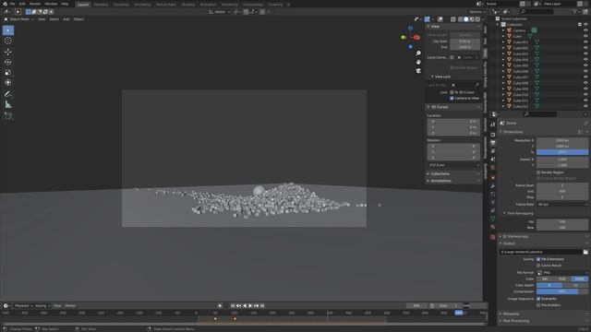Select RGBA color mode button

[x=579, y=279]
